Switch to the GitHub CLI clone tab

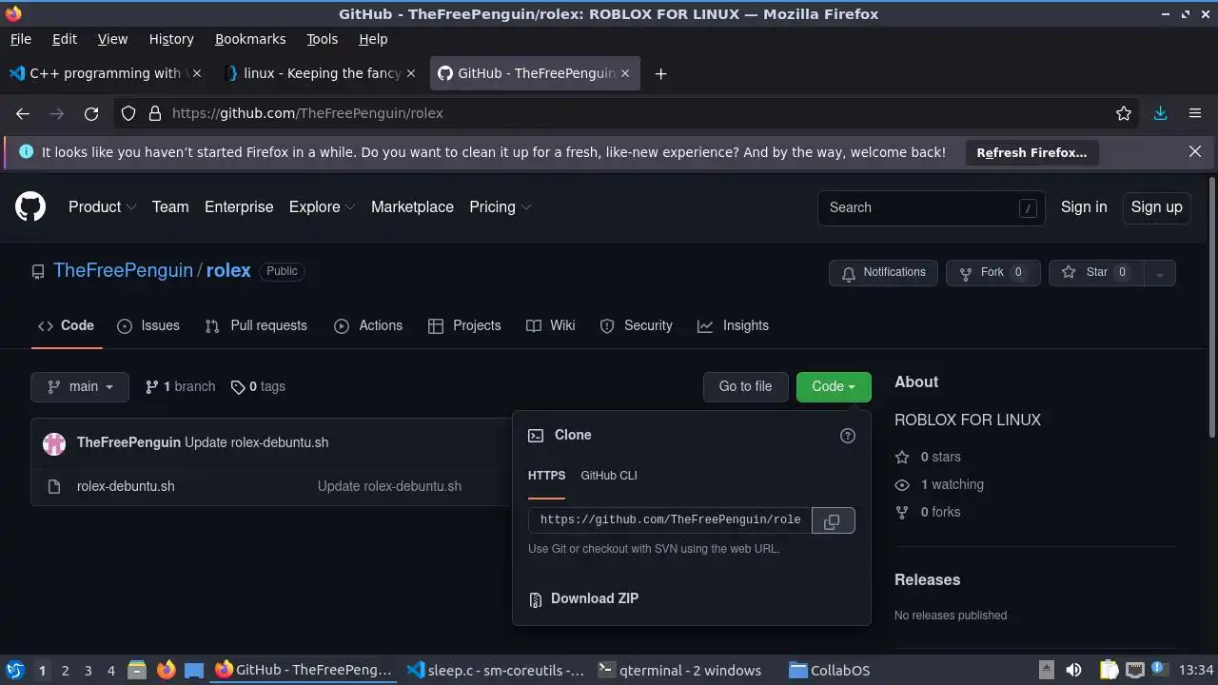[609, 476]
